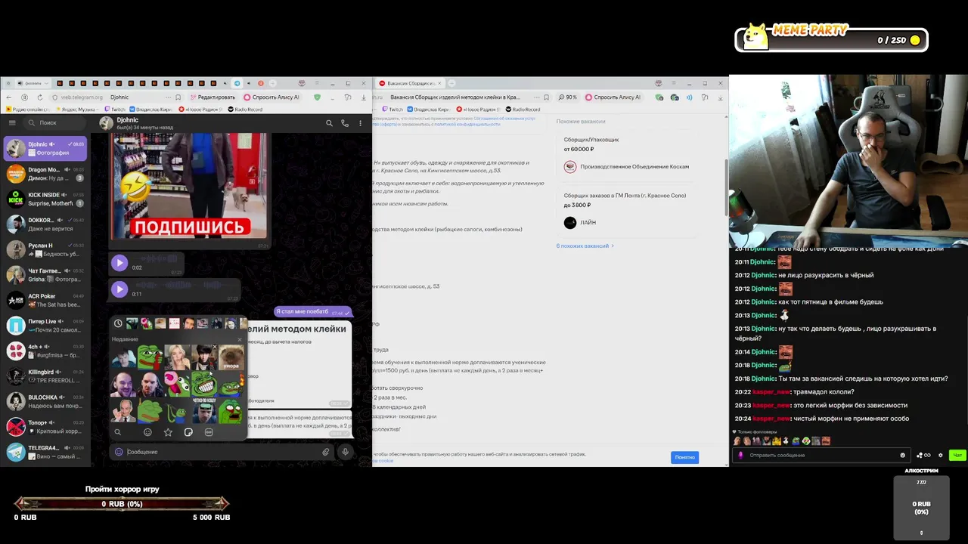Search inside Djohnic chat via magnifier icon
968x544 pixels.
329,123
